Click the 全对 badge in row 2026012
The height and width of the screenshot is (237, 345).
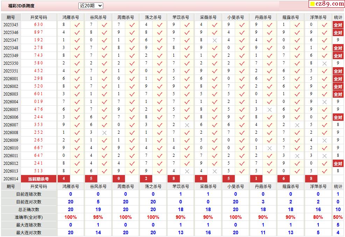pos(338,163)
